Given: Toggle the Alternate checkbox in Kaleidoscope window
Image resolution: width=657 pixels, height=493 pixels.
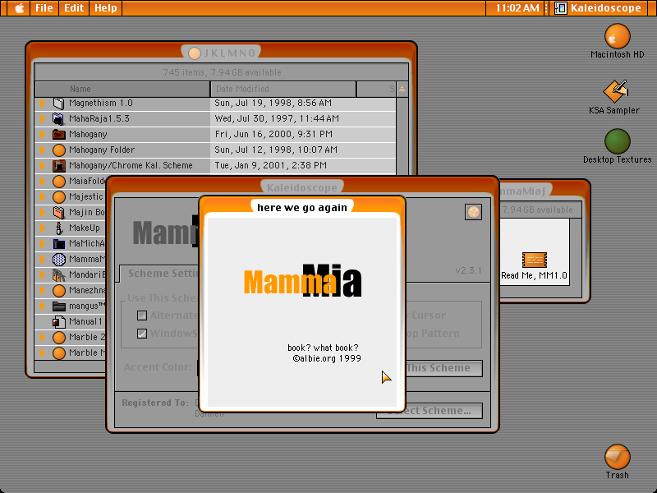Looking at the screenshot, I should (142, 316).
